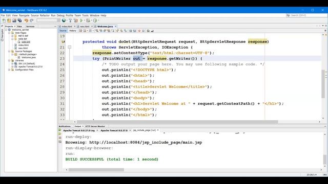Click the editor vertical scrollbar thumb

coord(323,83)
